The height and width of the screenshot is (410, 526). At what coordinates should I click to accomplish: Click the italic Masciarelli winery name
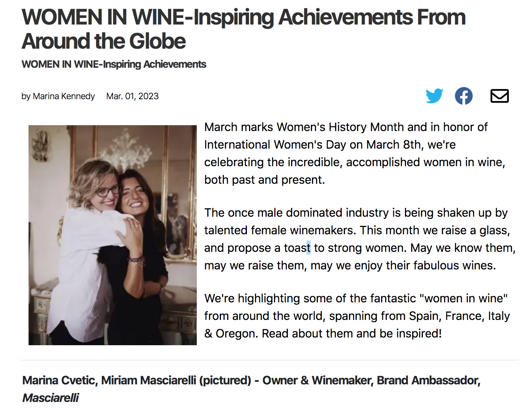point(50,398)
